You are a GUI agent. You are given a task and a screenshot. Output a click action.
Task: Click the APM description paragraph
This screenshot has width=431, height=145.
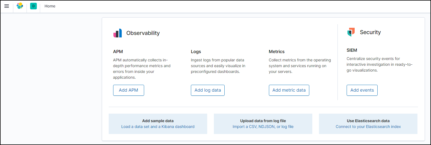pos(142,69)
